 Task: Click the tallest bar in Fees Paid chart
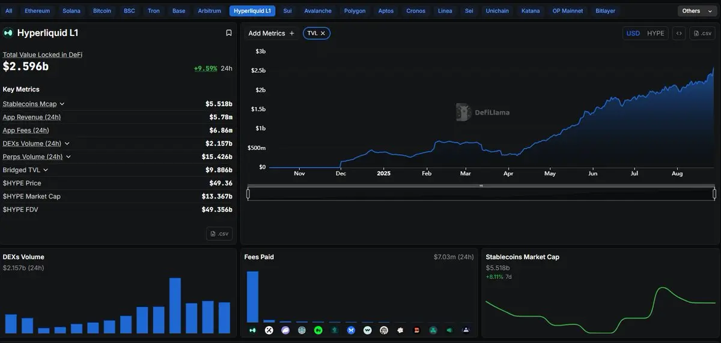tap(252, 297)
